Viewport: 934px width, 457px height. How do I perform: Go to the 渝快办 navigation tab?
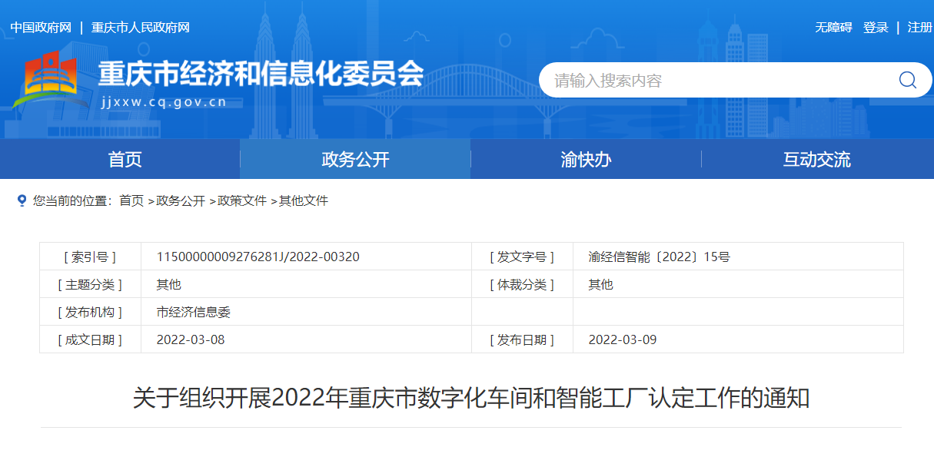tap(586, 160)
